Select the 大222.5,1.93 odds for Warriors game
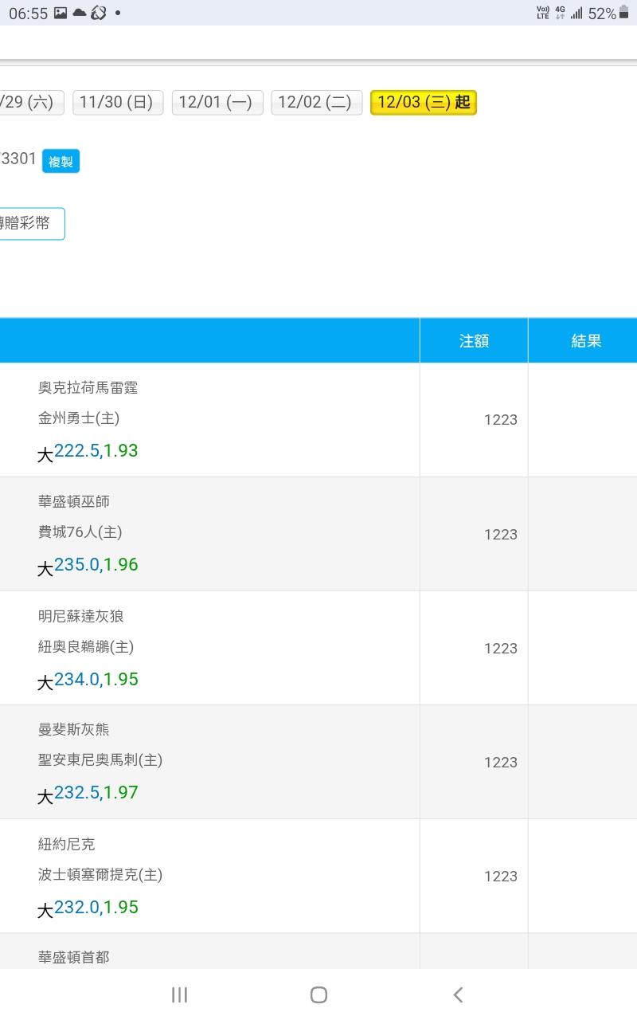The height and width of the screenshot is (1020, 637). (88, 452)
